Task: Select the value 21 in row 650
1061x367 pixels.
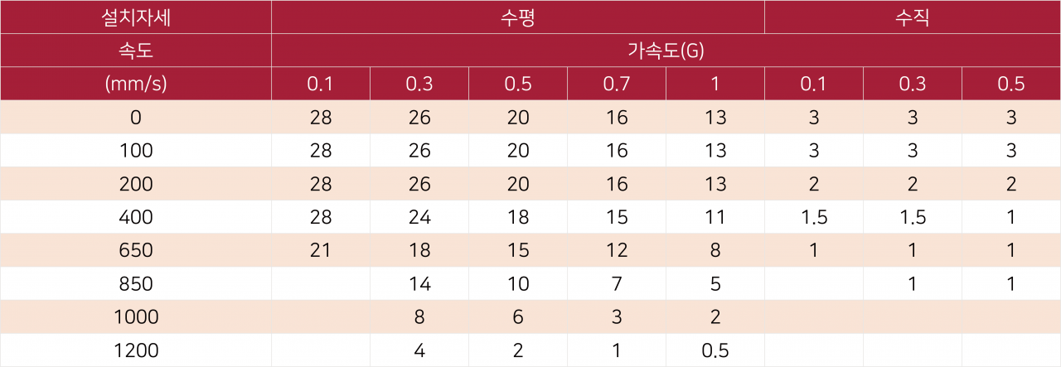Action: [321, 250]
